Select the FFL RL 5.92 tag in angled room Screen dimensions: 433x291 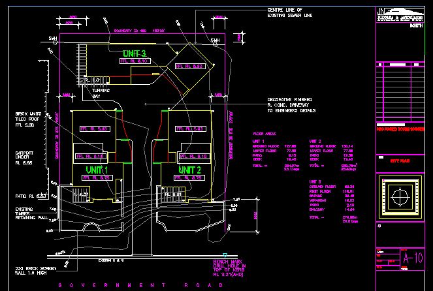(191, 67)
